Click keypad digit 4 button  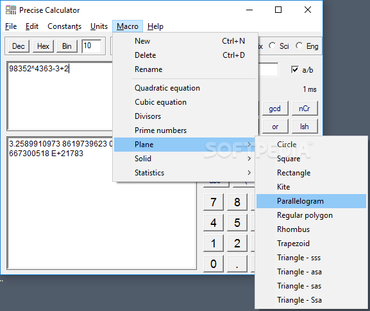[x=214, y=222]
